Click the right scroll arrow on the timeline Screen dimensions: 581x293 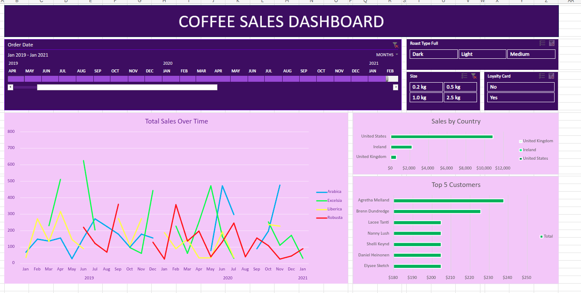(x=396, y=87)
